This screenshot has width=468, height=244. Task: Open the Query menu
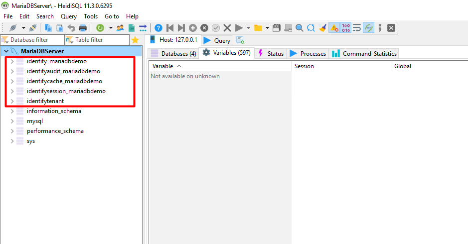click(69, 16)
